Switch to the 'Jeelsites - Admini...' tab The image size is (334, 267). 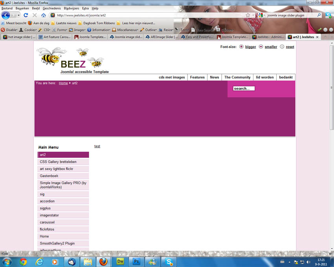[268, 37]
